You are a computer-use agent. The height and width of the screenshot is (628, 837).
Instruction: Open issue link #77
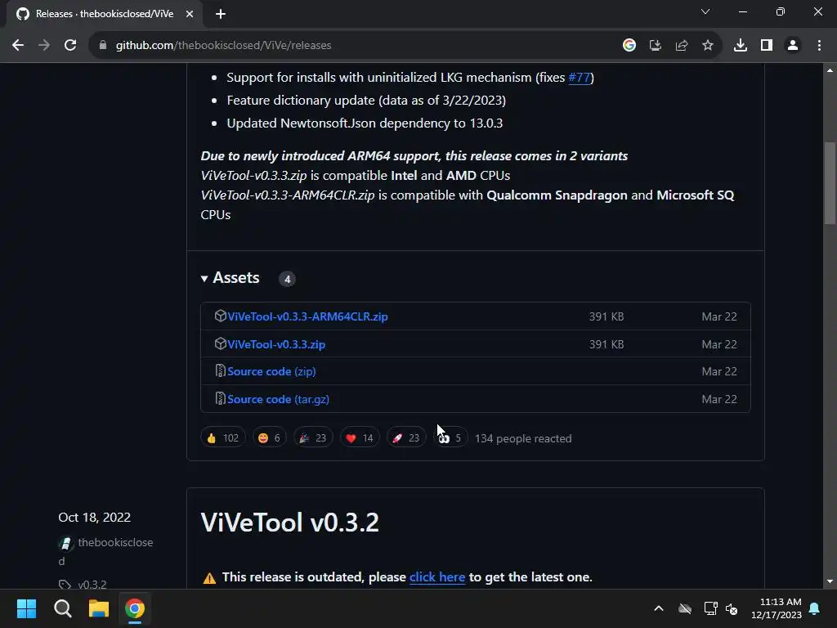coord(580,78)
